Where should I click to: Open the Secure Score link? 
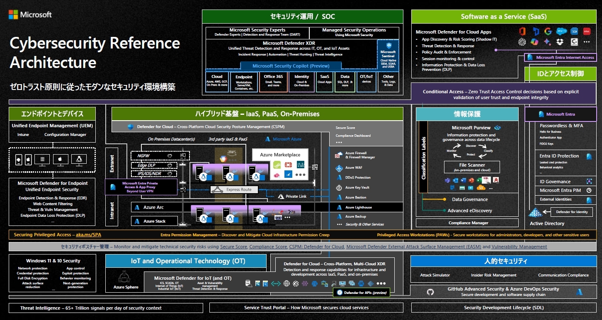[x=233, y=247]
